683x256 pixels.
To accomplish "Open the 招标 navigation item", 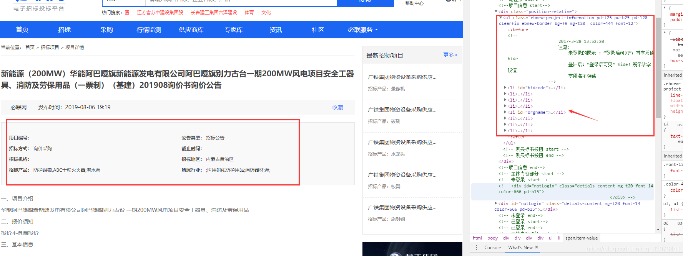I will 64,30.
